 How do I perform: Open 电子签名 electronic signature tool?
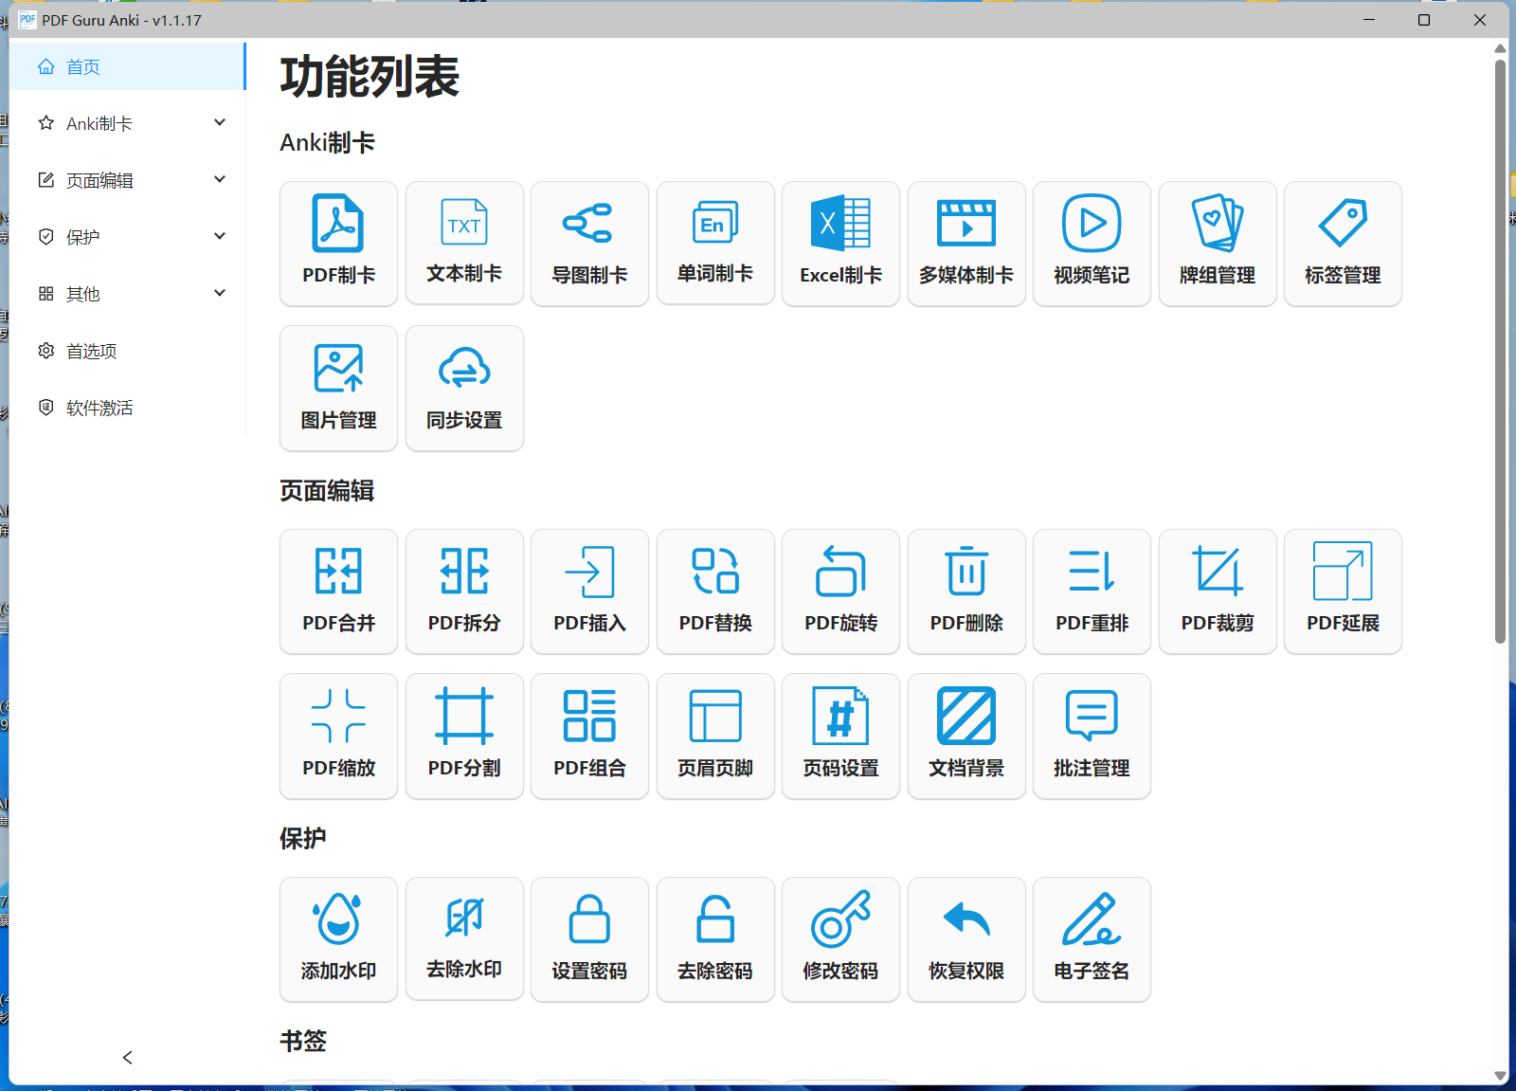pos(1092,939)
